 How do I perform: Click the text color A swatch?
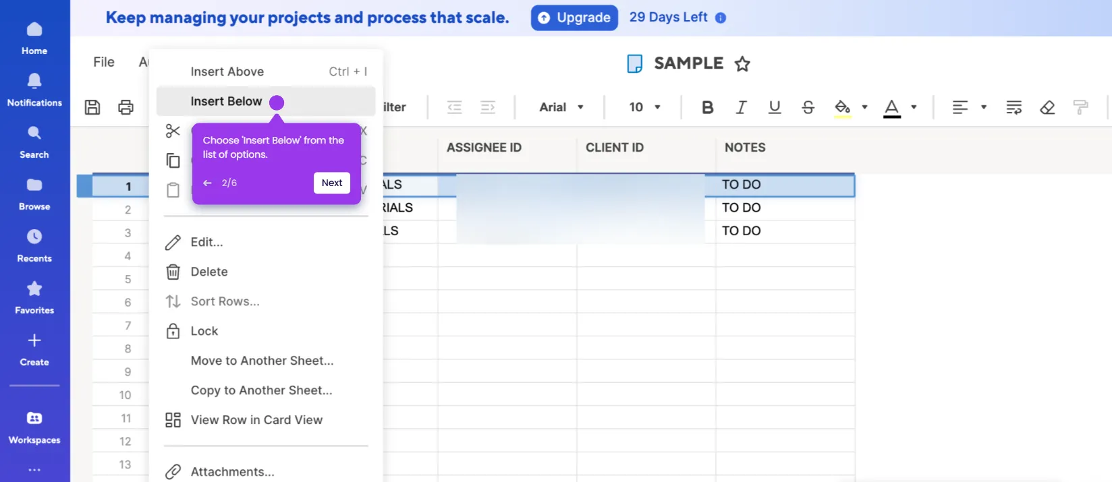pos(892,108)
